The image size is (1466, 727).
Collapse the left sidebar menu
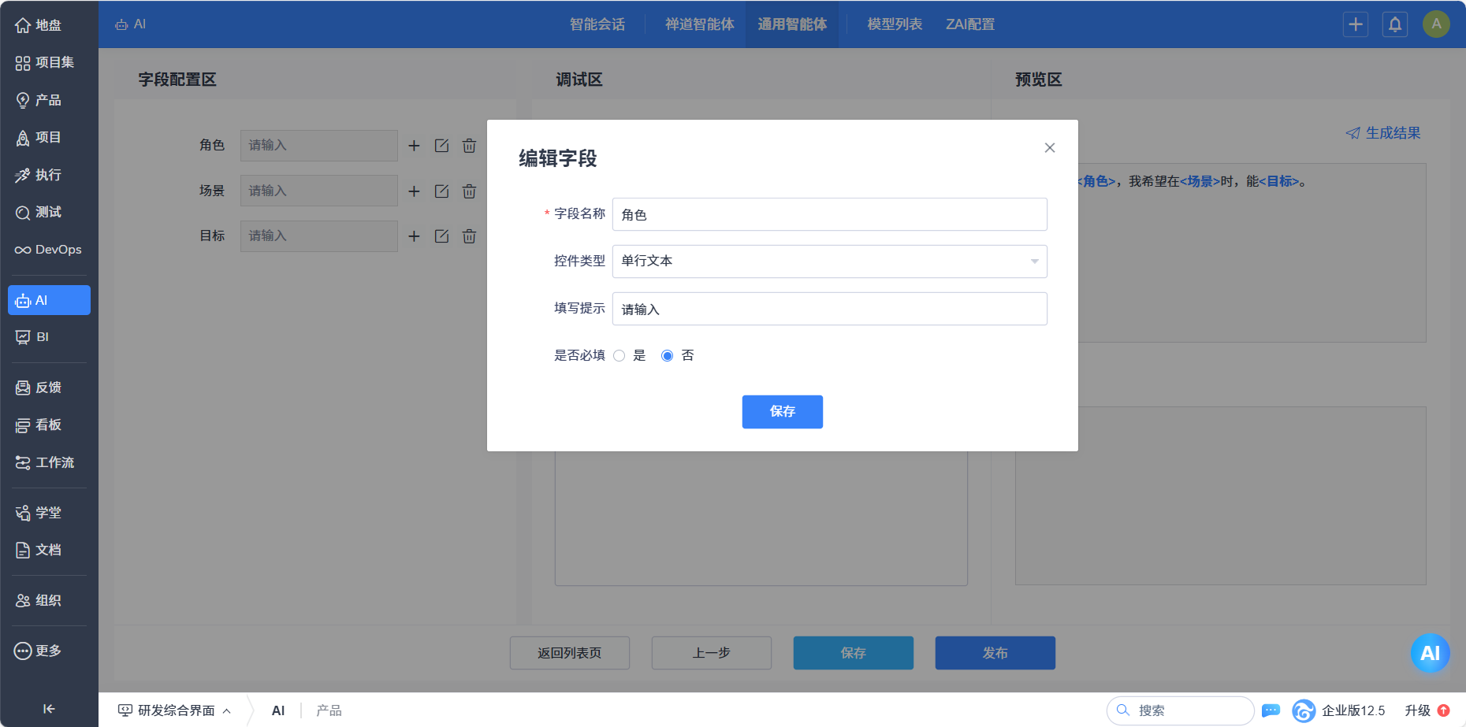(x=49, y=709)
